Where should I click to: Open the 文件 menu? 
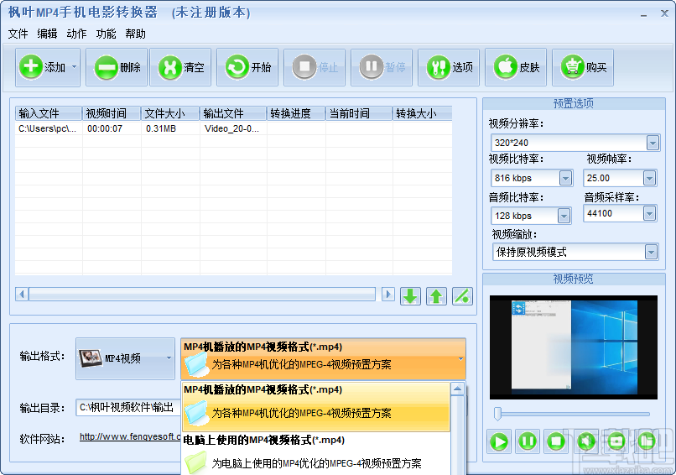pos(18,34)
